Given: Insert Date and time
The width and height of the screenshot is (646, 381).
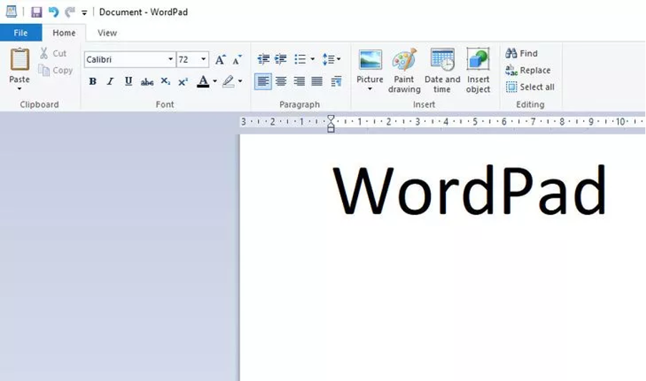Looking at the screenshot, I should click(442, 71).
